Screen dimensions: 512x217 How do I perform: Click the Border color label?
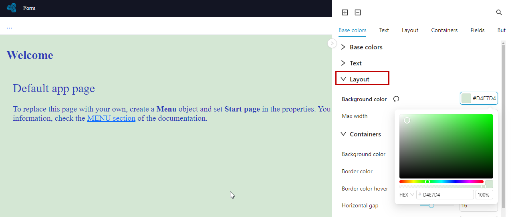(x=357, y=171)
